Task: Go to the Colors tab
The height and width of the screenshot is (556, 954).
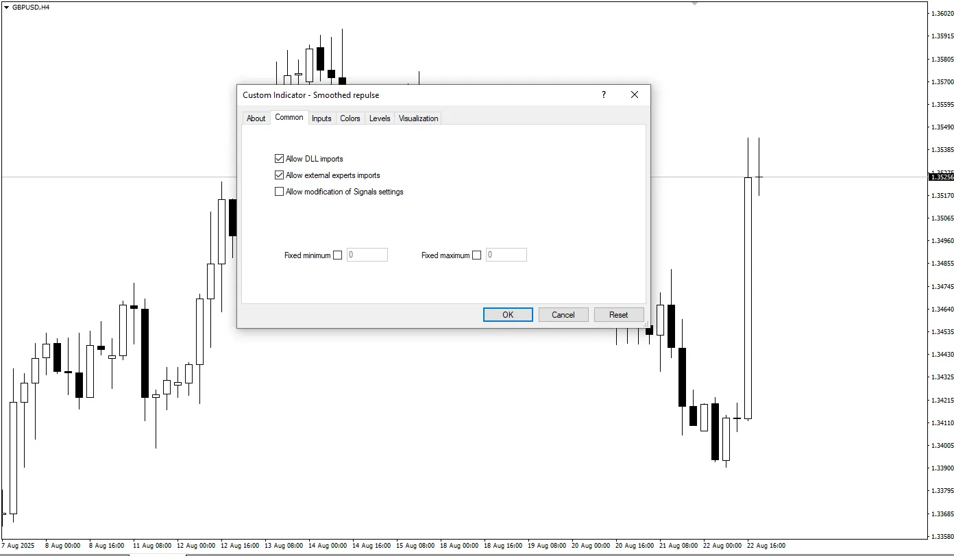Action: click(350, 118)
